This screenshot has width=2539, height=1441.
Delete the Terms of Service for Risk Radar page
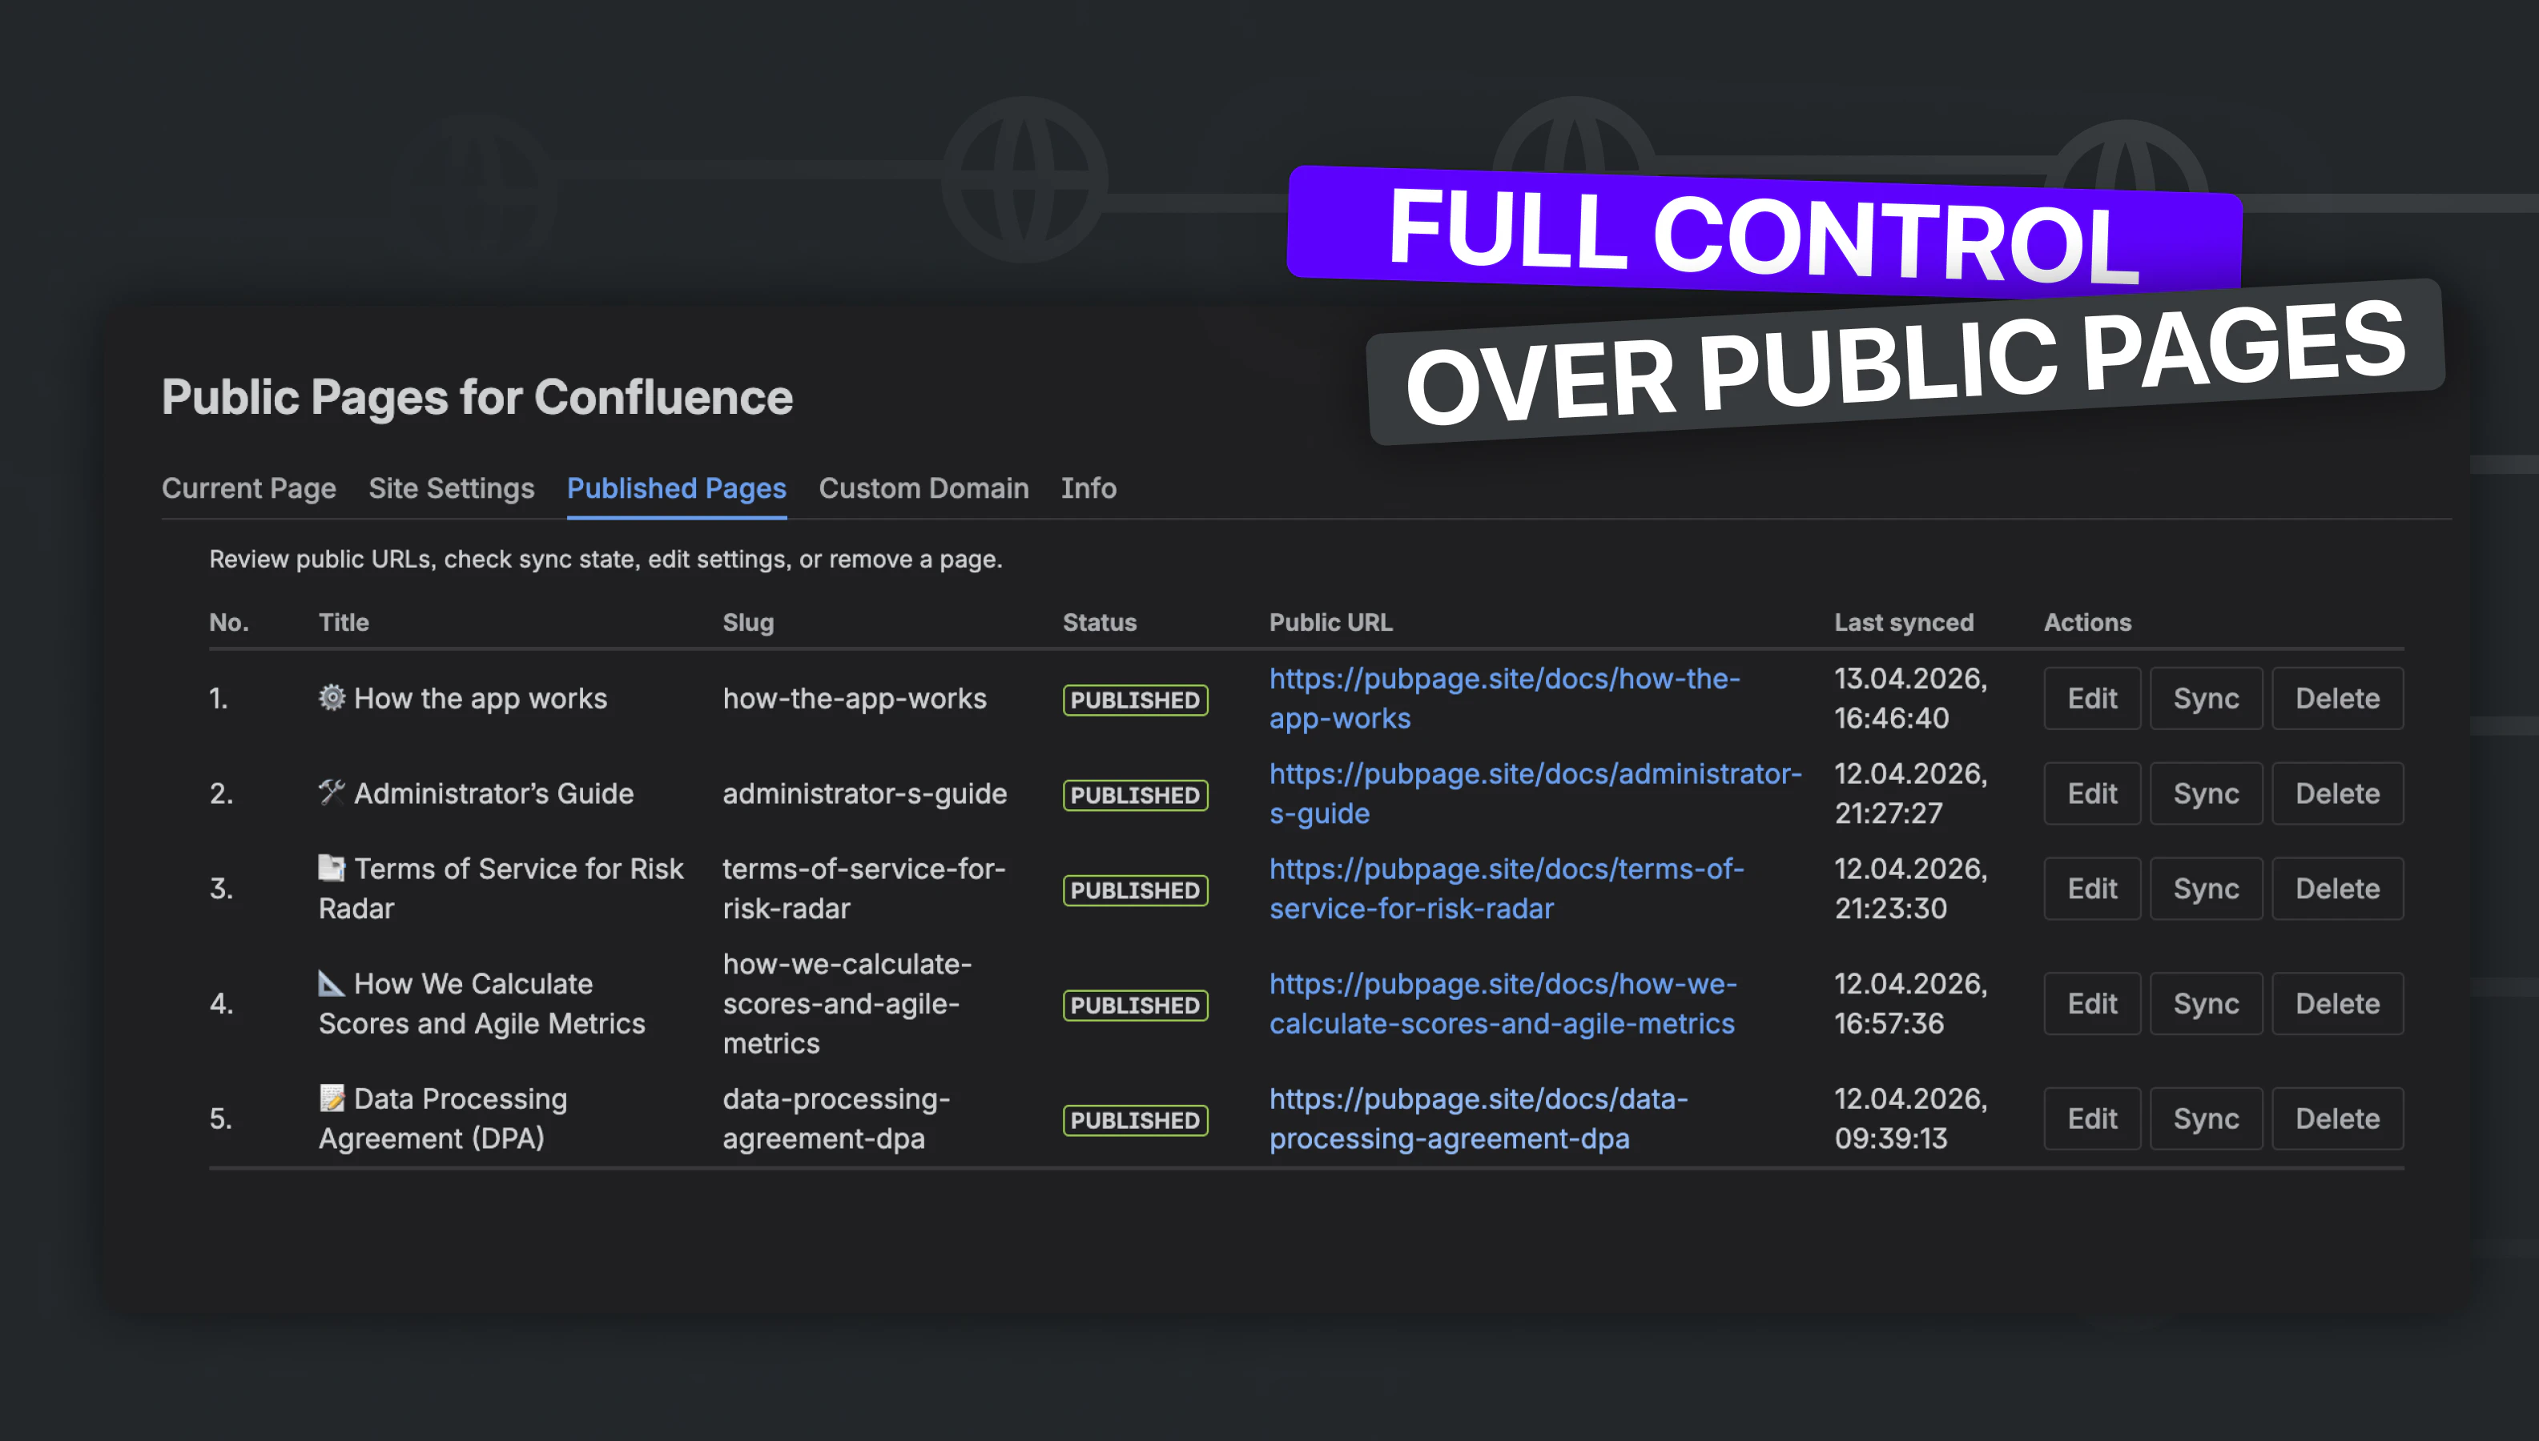[2337, 888]
